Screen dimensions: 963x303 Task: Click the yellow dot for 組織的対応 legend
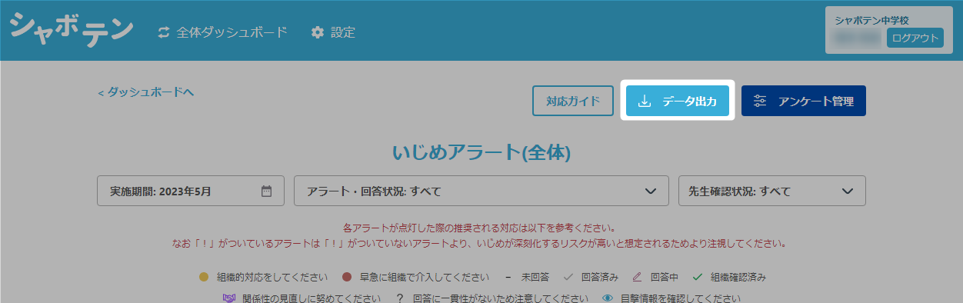[x=204, y=277]
